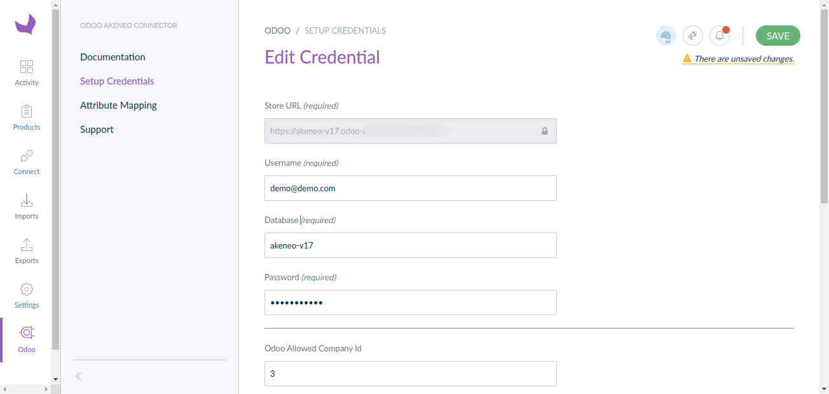
Task: Open notifications via the bell icon
Action: (719, 36)
